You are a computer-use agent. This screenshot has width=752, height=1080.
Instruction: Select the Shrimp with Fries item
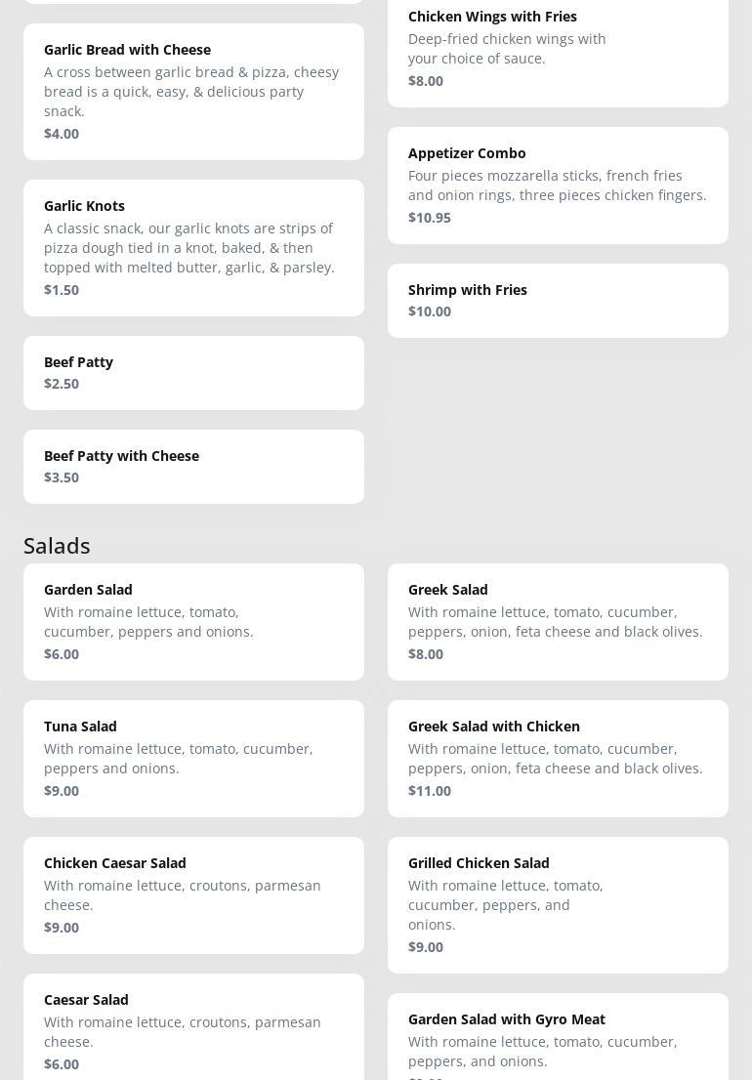(x=558, y=300)
